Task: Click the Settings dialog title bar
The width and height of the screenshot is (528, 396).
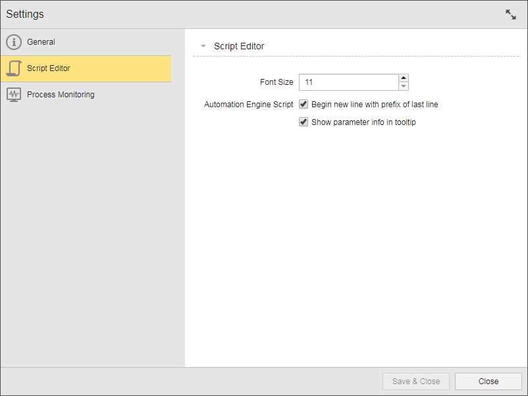Action: click(250, 14)
